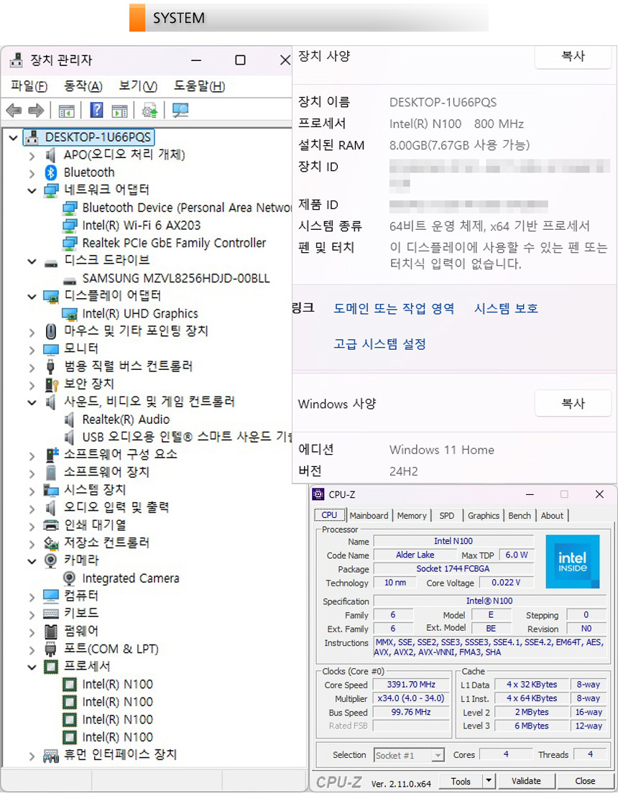The width and height of the screenshot is (618, 796).
Task: Click the Multiplier x34.0 (4.0 - 34.0) value
Action: point(411,698)
